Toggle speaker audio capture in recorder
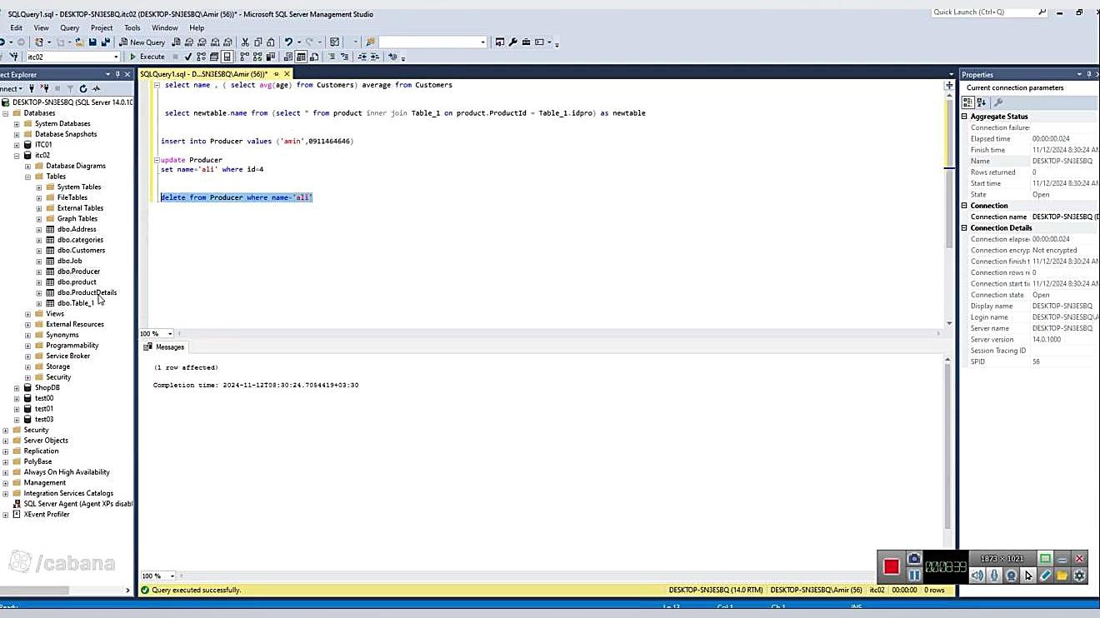 point(977,576)
